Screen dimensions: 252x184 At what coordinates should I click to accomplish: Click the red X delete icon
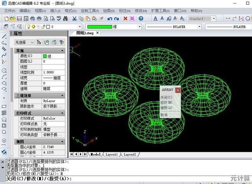pyautogui.click(x=125, y=19)
